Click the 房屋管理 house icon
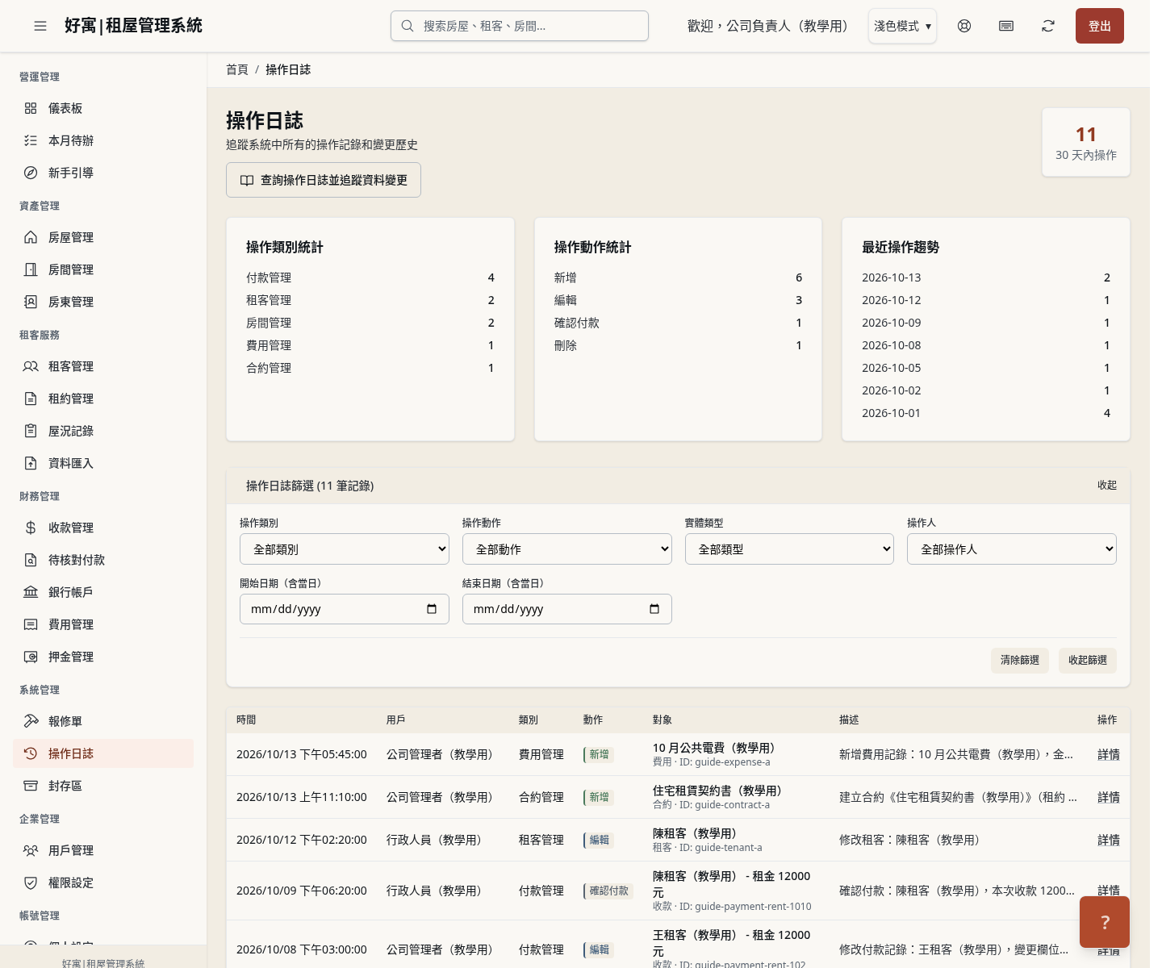This screenshot has width=1162, height=968. coord(31,237)
